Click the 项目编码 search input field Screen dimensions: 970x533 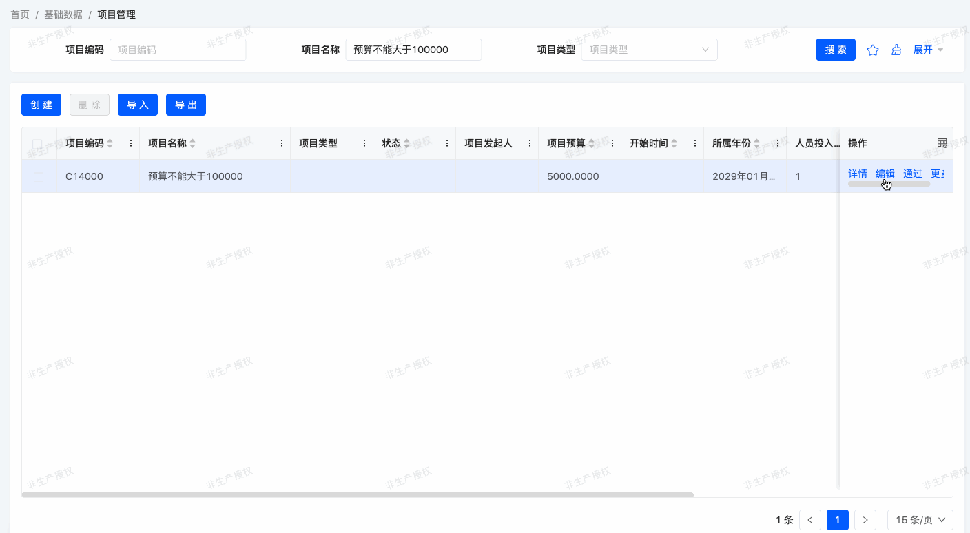(178, 50)
